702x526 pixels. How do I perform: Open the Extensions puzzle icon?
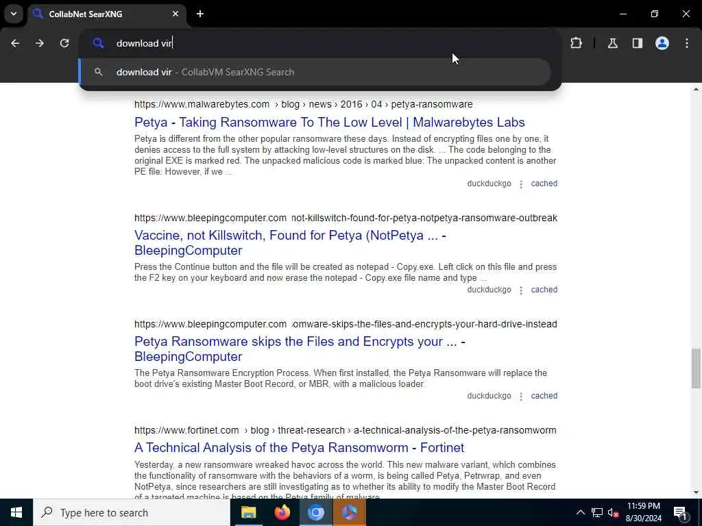tap(576, 43)
